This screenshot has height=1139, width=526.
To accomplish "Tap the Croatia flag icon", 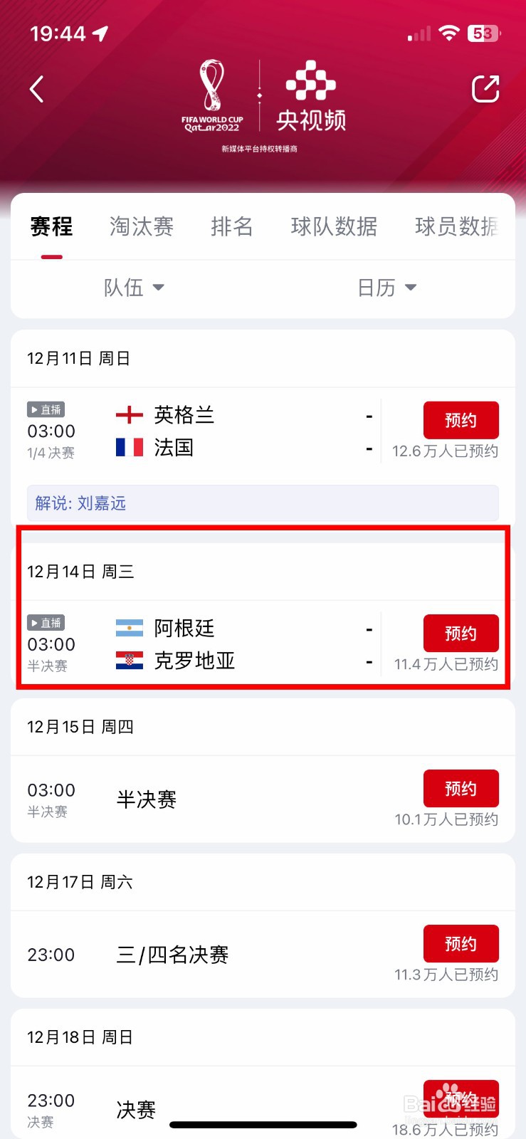I will point(130,661).
